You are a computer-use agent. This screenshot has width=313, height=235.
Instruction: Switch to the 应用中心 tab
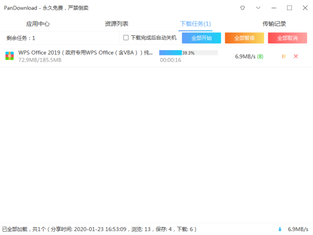point(38,24)
